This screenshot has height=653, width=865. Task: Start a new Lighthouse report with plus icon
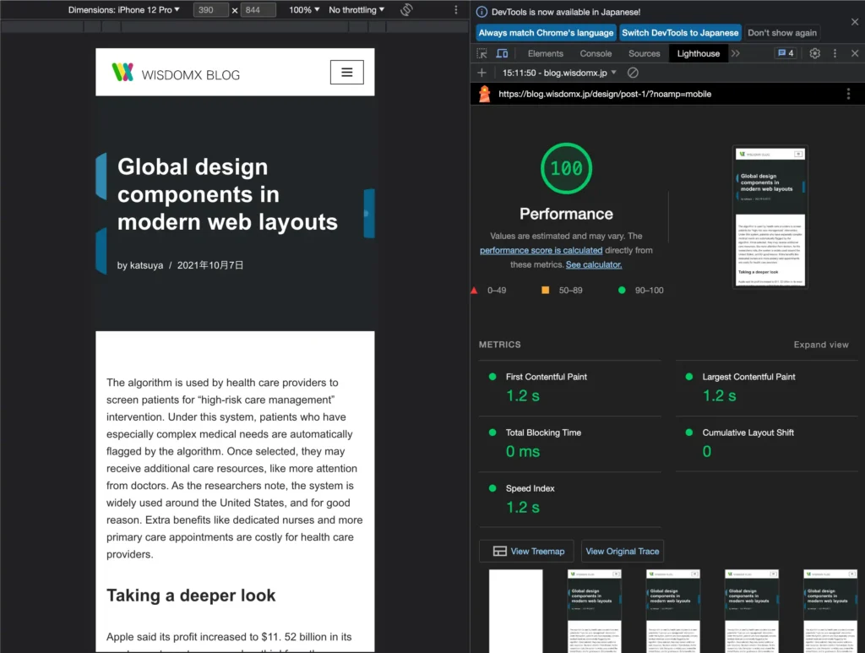click(x=481, y=73)
